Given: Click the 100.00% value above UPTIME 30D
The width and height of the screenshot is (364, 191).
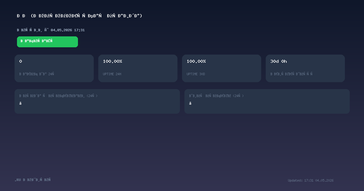Looking at the screenshot, I should [x=196, y=61].
